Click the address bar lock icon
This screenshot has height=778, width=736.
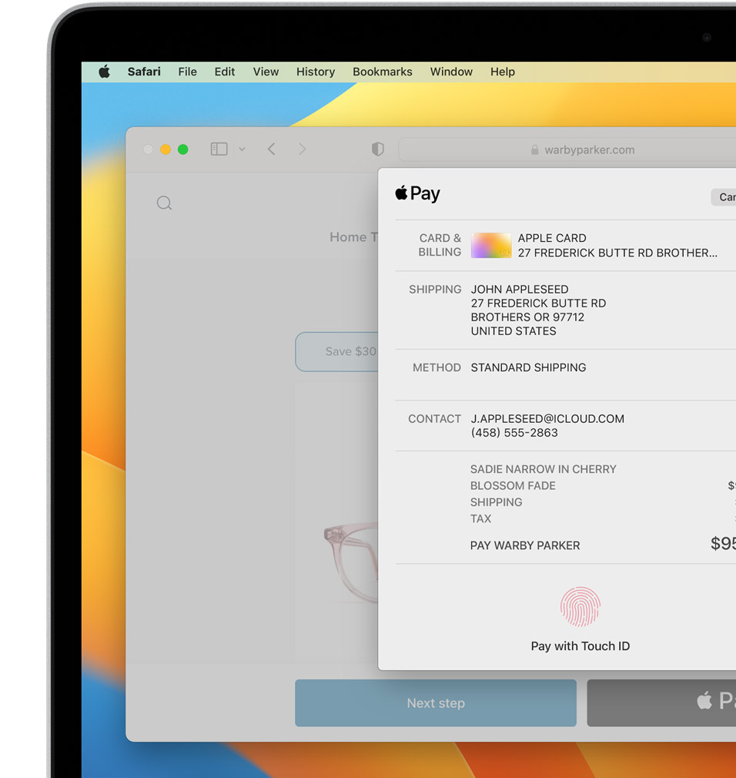click(x=534, y=150)
